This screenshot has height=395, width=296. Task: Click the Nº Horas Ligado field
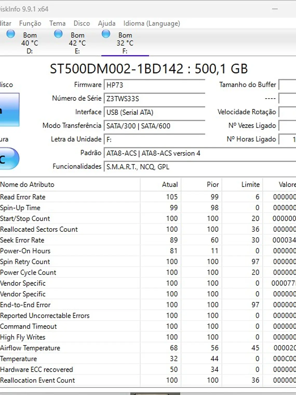point(287,139)
